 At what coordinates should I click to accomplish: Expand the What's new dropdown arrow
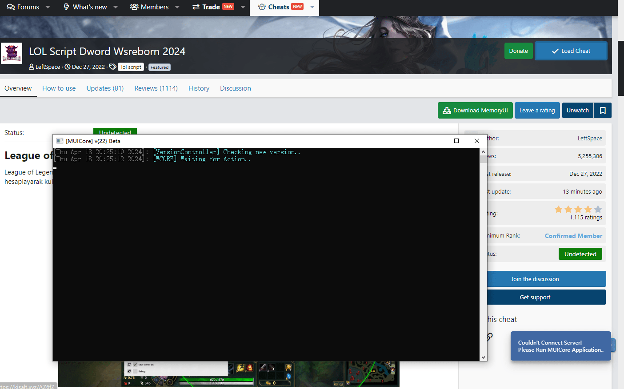[x=116, y=7]
